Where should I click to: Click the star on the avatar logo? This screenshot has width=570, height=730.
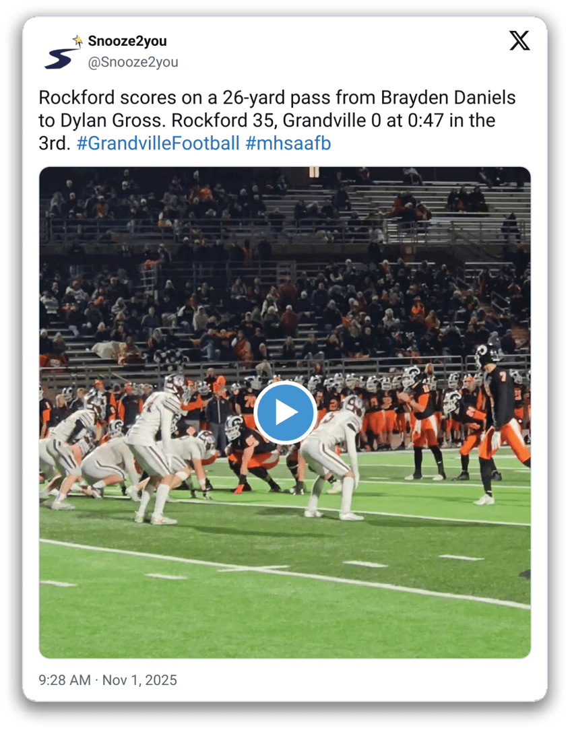click(77, 40)
